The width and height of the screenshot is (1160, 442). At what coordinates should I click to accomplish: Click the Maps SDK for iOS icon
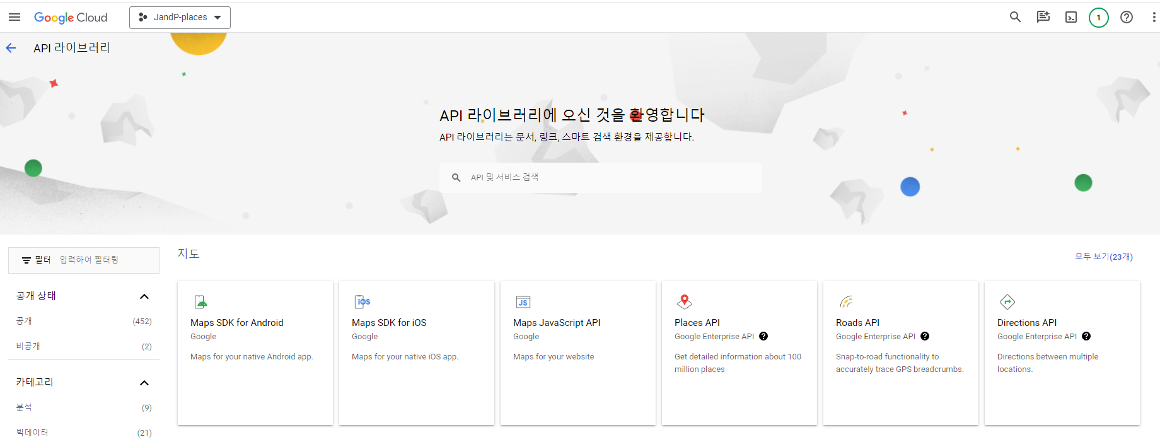pos(362,301)
